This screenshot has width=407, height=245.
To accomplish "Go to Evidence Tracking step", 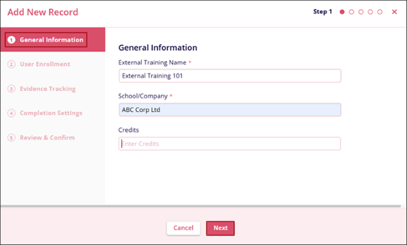I will (x=48, y=89).
